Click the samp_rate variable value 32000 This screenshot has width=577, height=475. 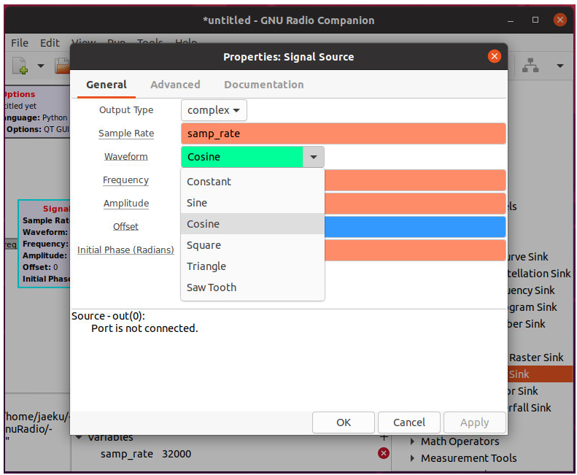[177, 454]
